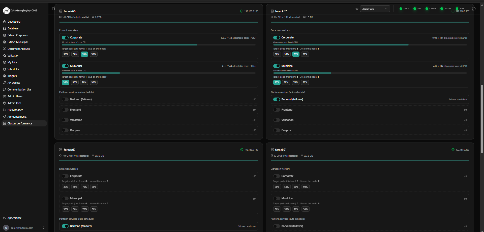Screen dimensions: 484x232
Task: Click the Communication Live branch icon
Action: click(x=5, y=89)
